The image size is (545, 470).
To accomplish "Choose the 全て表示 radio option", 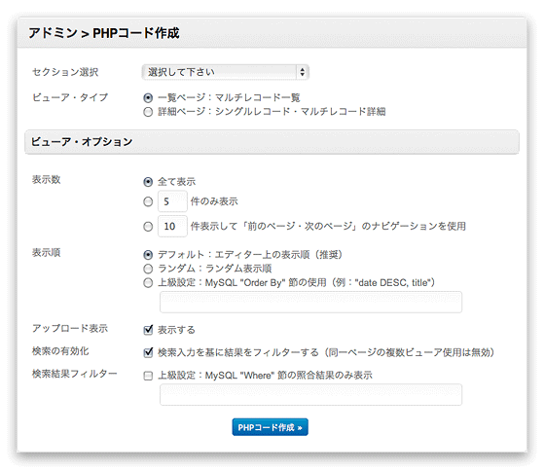I will coord(148,182).
